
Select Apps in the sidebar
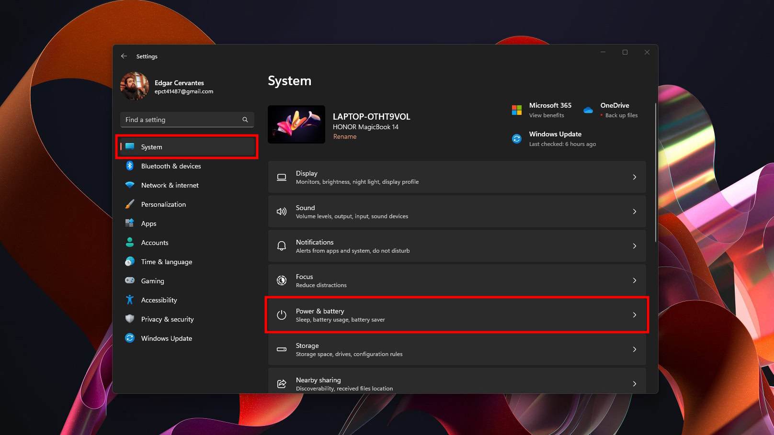[x=148, y=223]
